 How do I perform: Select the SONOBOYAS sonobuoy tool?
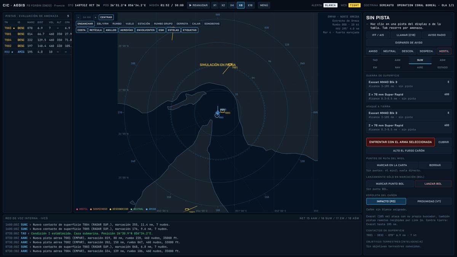pos(212,24)
